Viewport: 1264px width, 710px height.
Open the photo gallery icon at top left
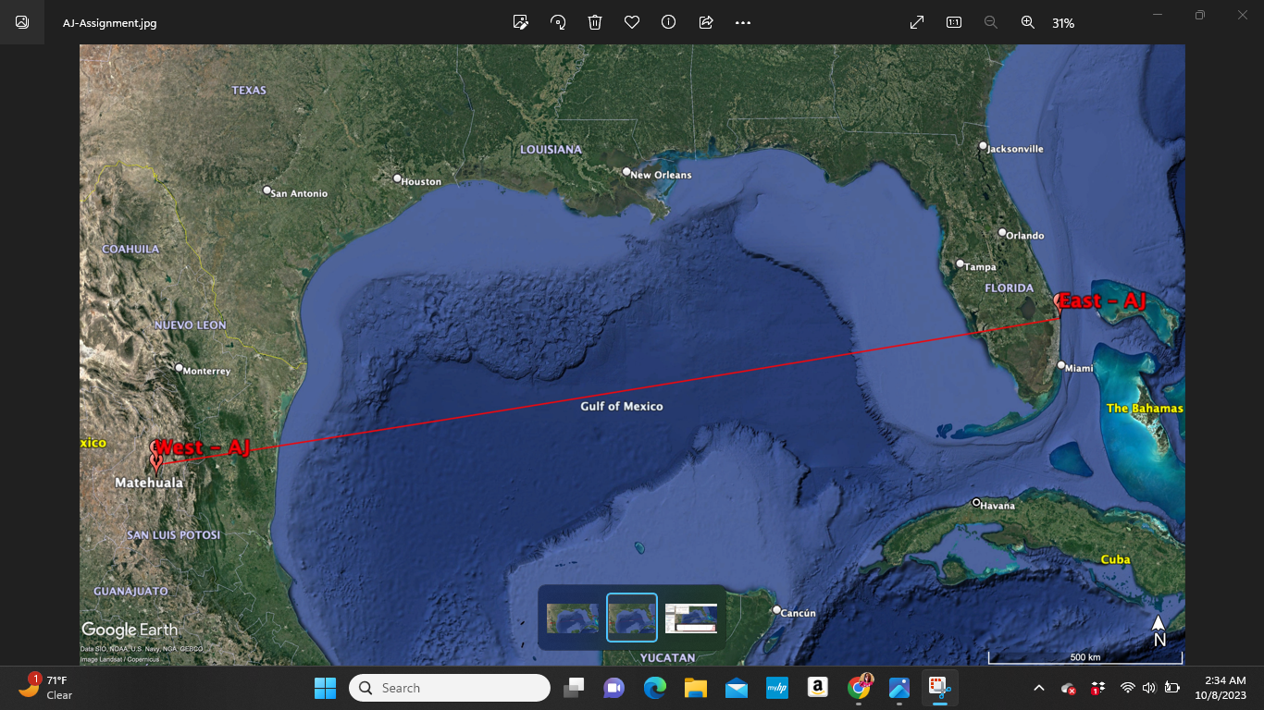(20, 22)
